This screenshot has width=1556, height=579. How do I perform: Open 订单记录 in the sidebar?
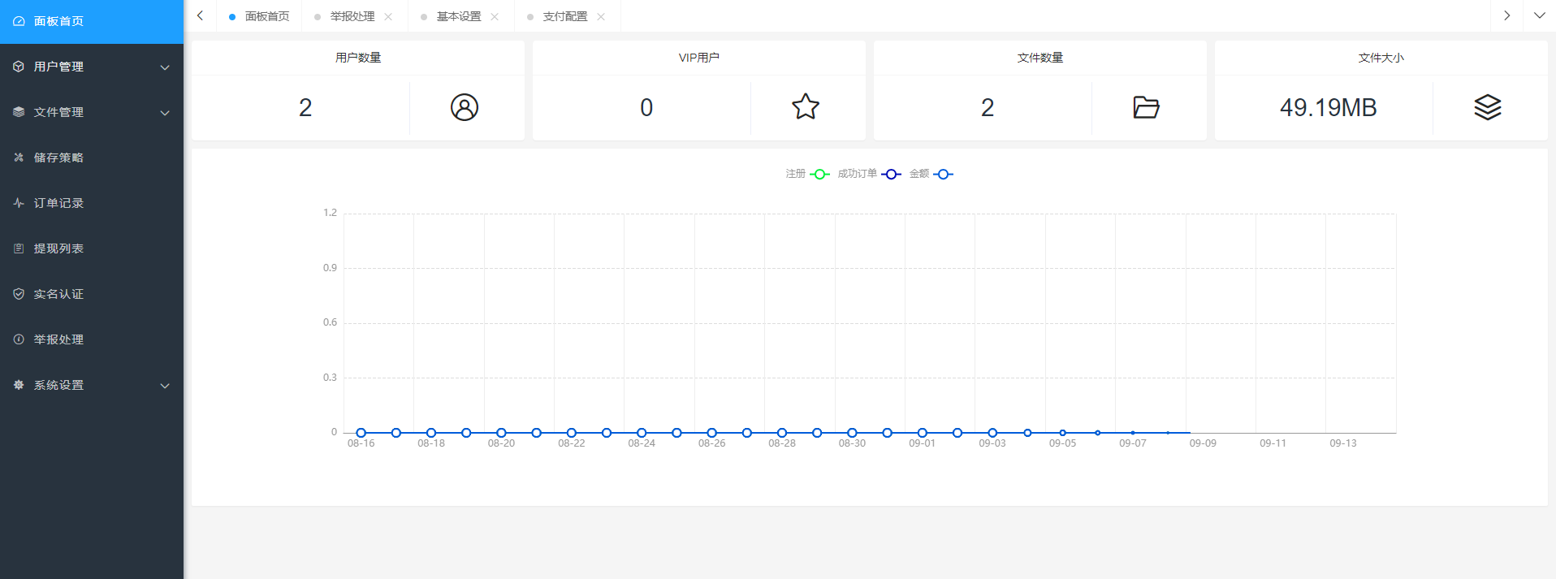58,203
